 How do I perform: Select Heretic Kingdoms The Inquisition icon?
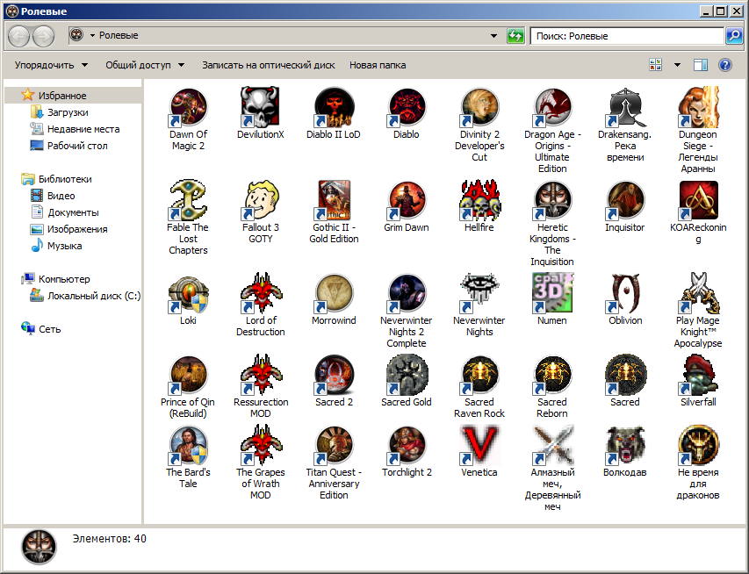click(x=552, y=200)
